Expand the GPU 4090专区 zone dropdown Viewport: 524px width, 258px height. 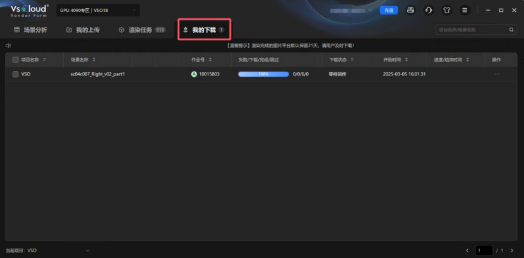(134, 11)
